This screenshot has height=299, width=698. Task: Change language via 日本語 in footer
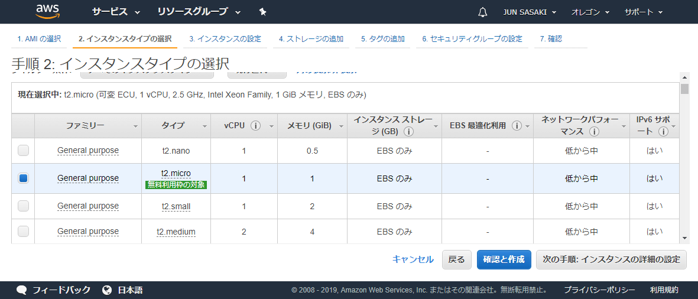[x=131, y=290]
